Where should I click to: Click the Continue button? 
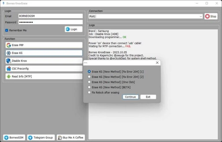point(130,97)
